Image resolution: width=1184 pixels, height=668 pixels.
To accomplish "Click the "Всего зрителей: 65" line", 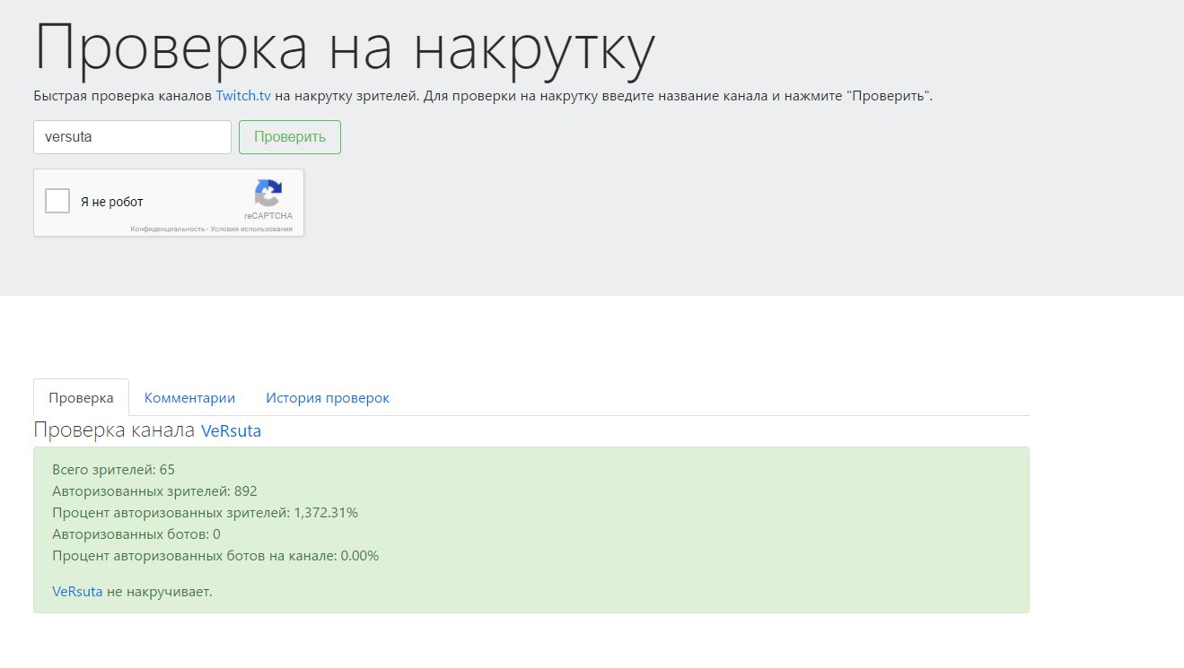I will [113, 470].
